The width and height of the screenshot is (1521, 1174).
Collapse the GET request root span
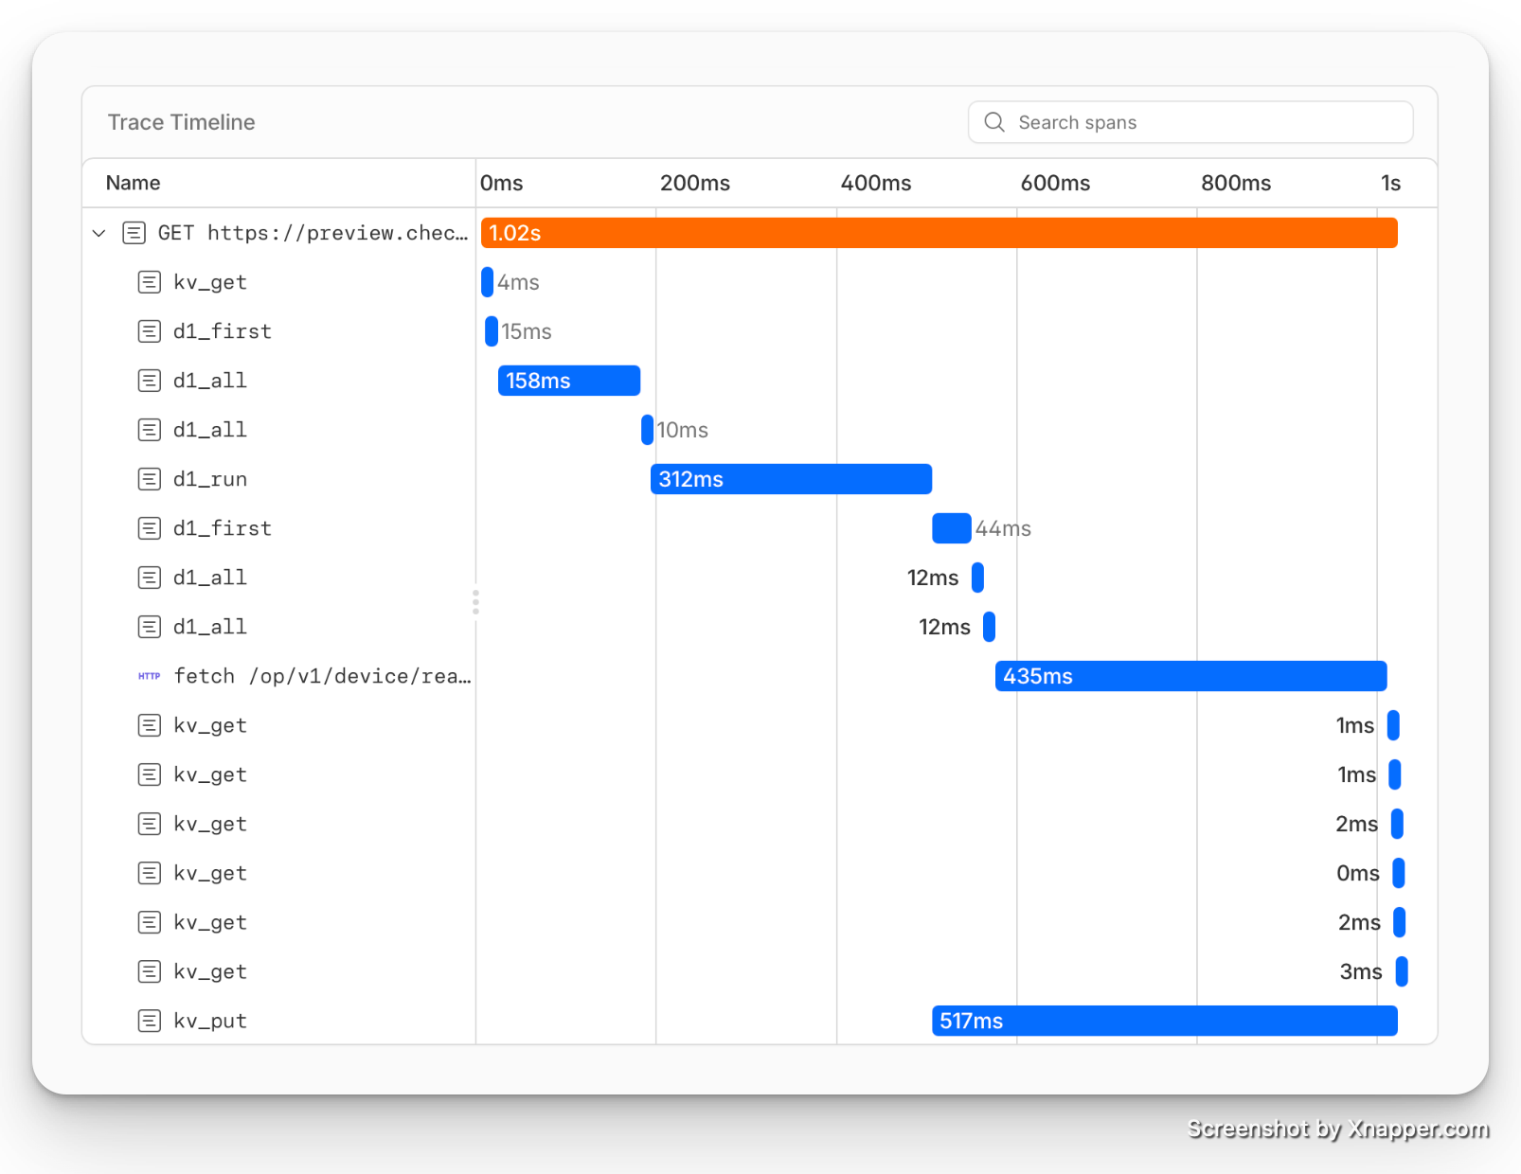pos(98,233)
